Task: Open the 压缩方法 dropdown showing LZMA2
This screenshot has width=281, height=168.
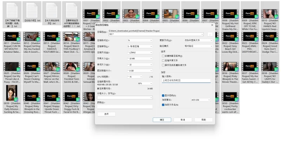Action: (x=140, y=52)
